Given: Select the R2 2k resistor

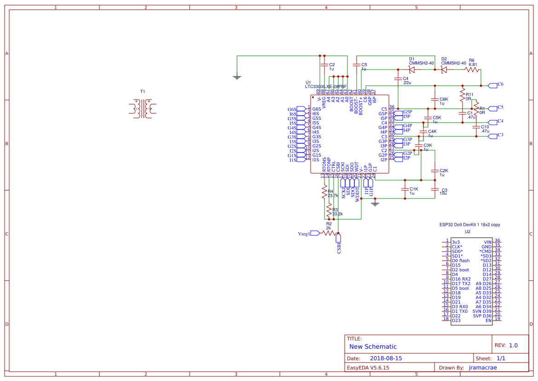Looking at the screenshot, I should 329,233.
